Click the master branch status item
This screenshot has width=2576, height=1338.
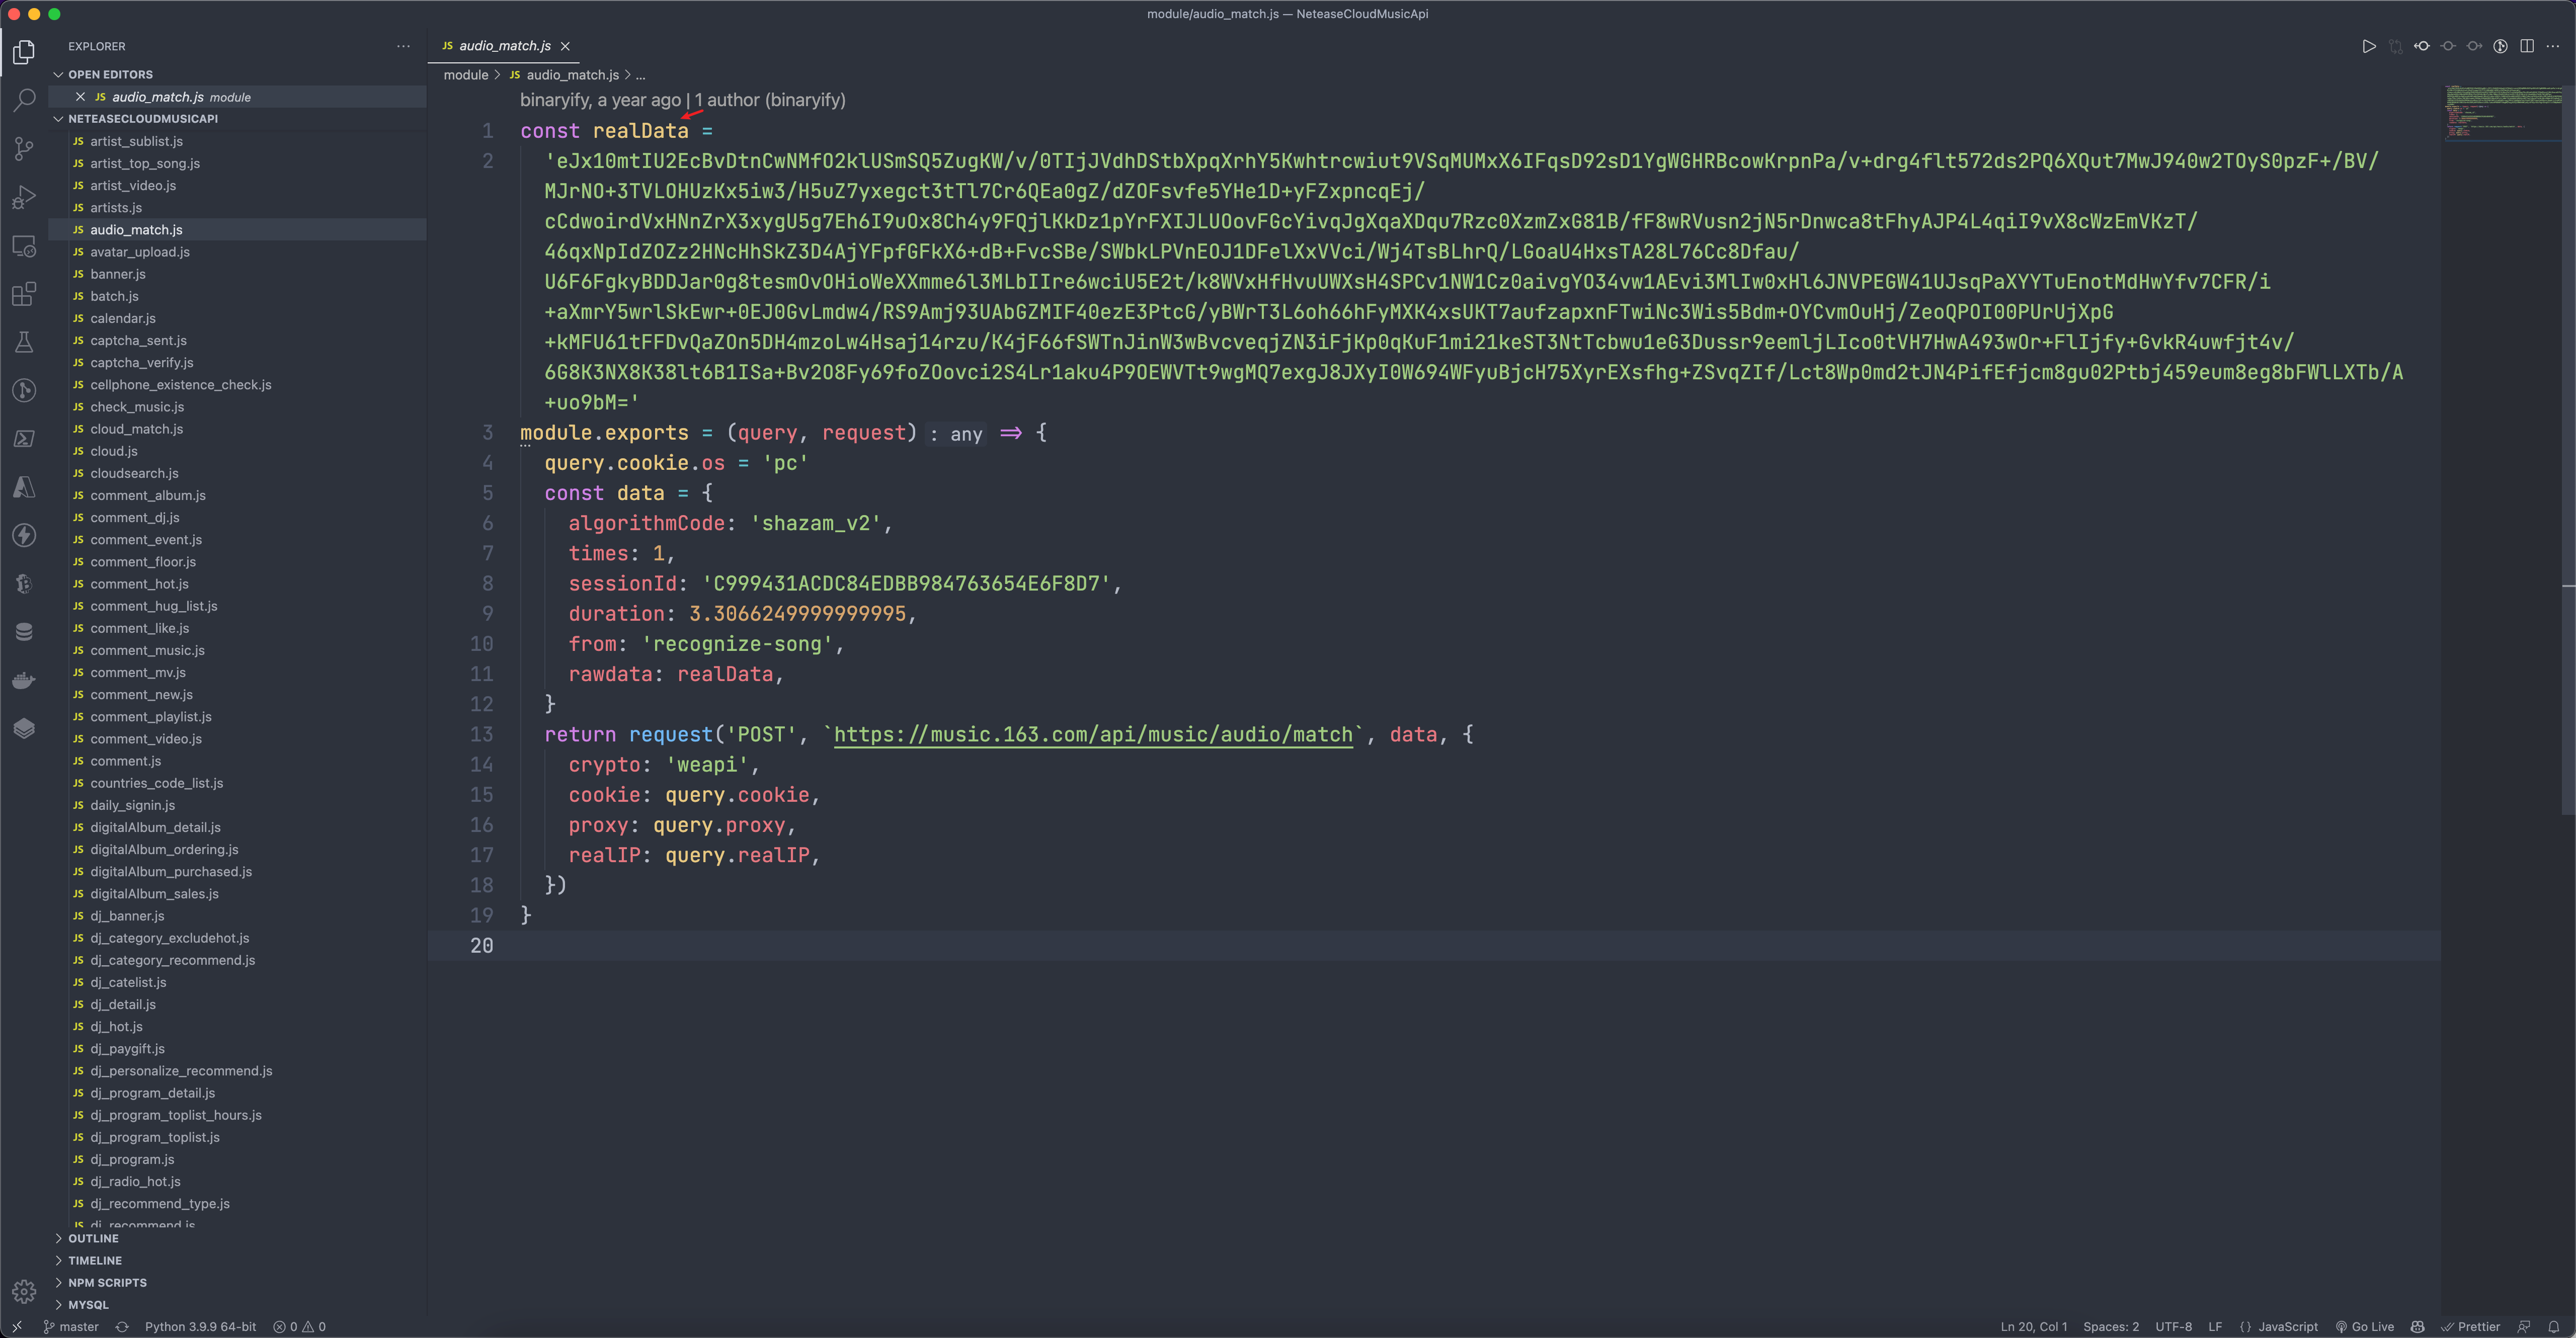[71, 1327]
